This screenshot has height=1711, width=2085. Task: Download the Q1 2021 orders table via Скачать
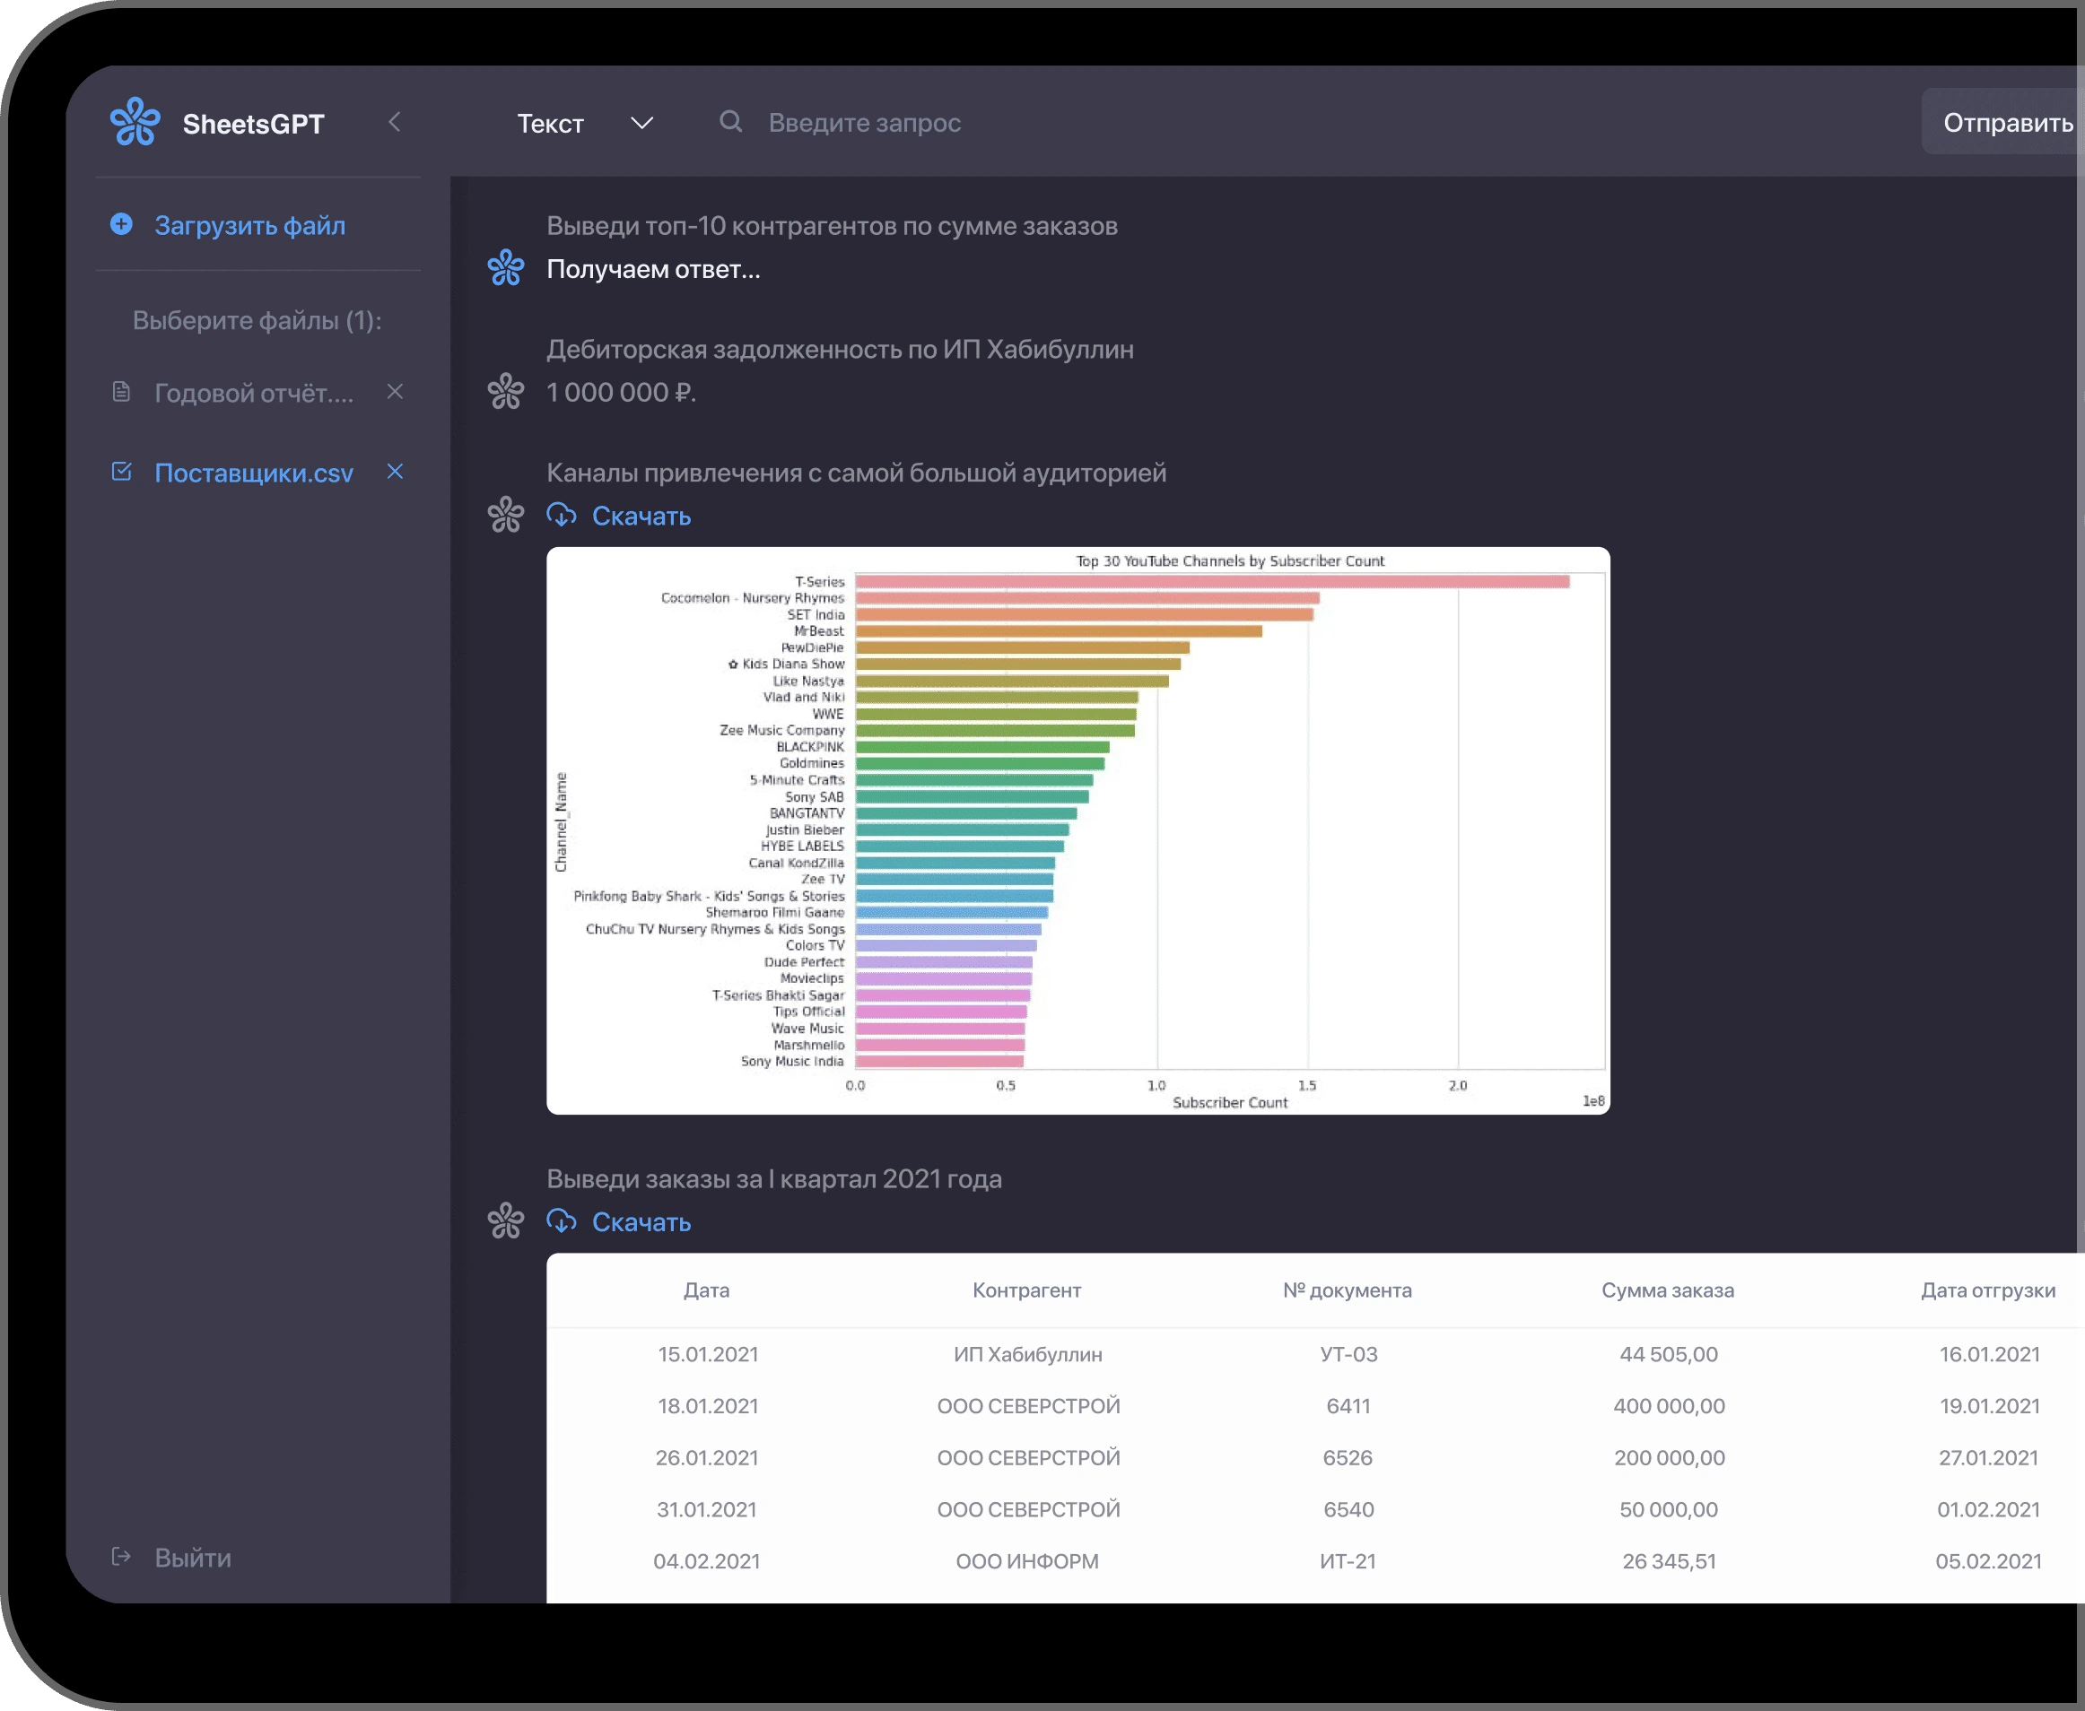641,1223
